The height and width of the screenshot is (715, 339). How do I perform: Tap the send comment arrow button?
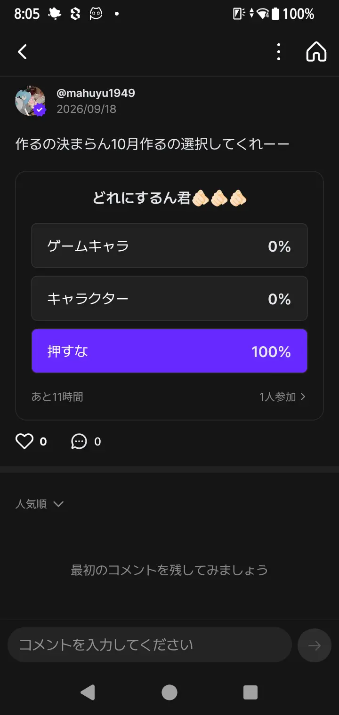(x=315, y=645)
